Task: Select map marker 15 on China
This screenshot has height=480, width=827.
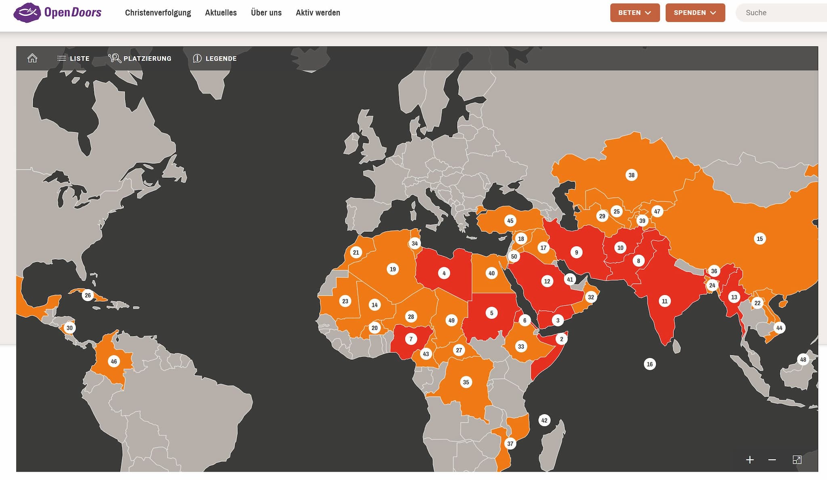Action: 760,239
